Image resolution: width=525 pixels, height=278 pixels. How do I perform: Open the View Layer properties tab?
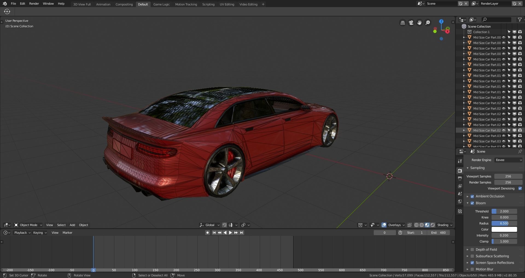(x=460, y=186)
